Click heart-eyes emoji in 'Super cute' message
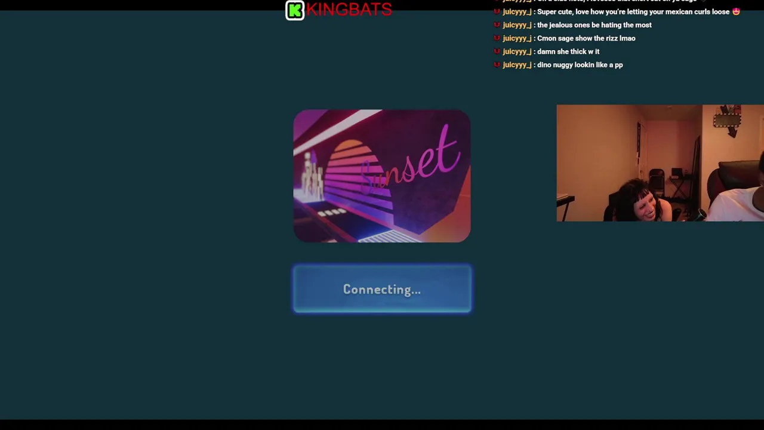The image size is (764, 430). [x=736, y=11]
